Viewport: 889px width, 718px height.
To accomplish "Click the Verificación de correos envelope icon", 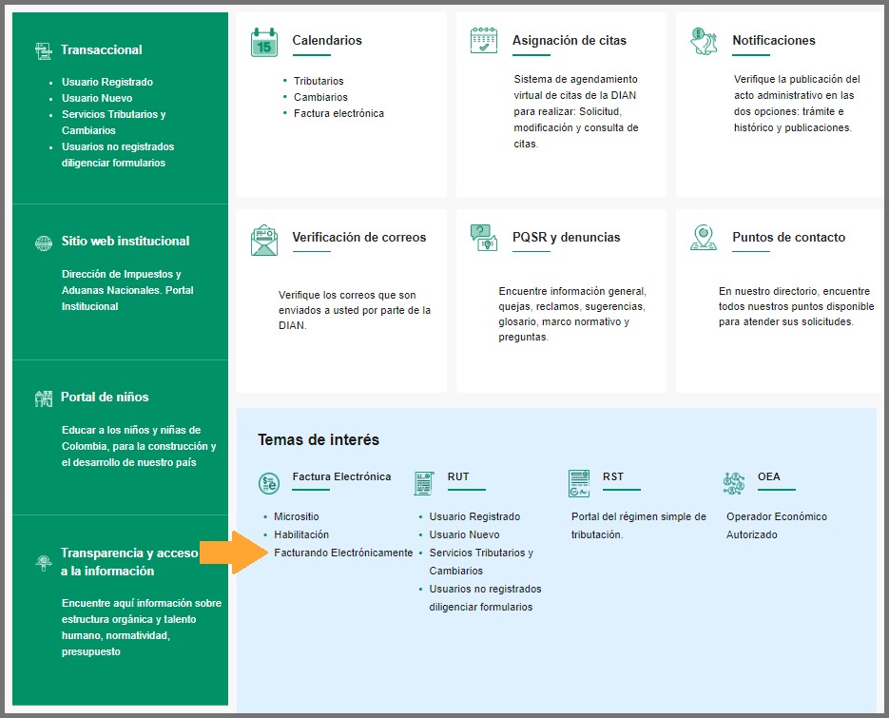I will (x=264, y=240).
